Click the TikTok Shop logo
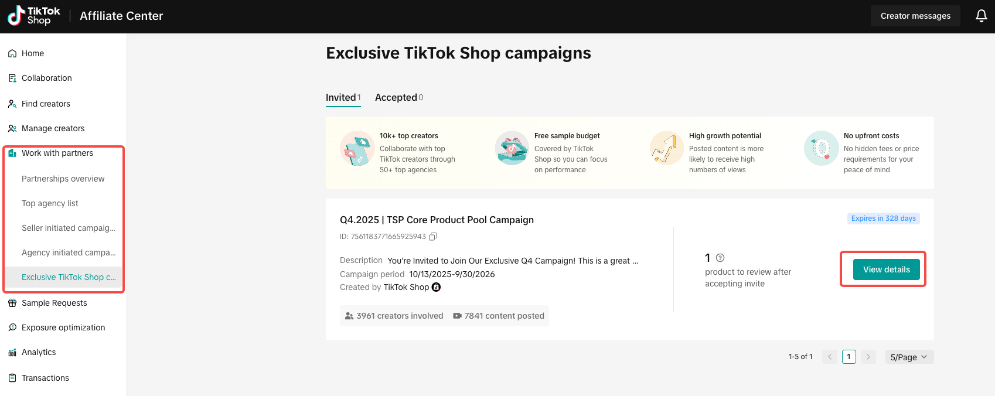The height and width of the screenshot is (396, 995). tap(34, 16)
